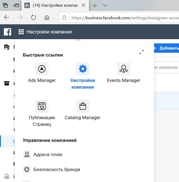The image size is (179, 182).
Task: Open a new browser tab
Action: pyautogui.click(x=95, y=5)
